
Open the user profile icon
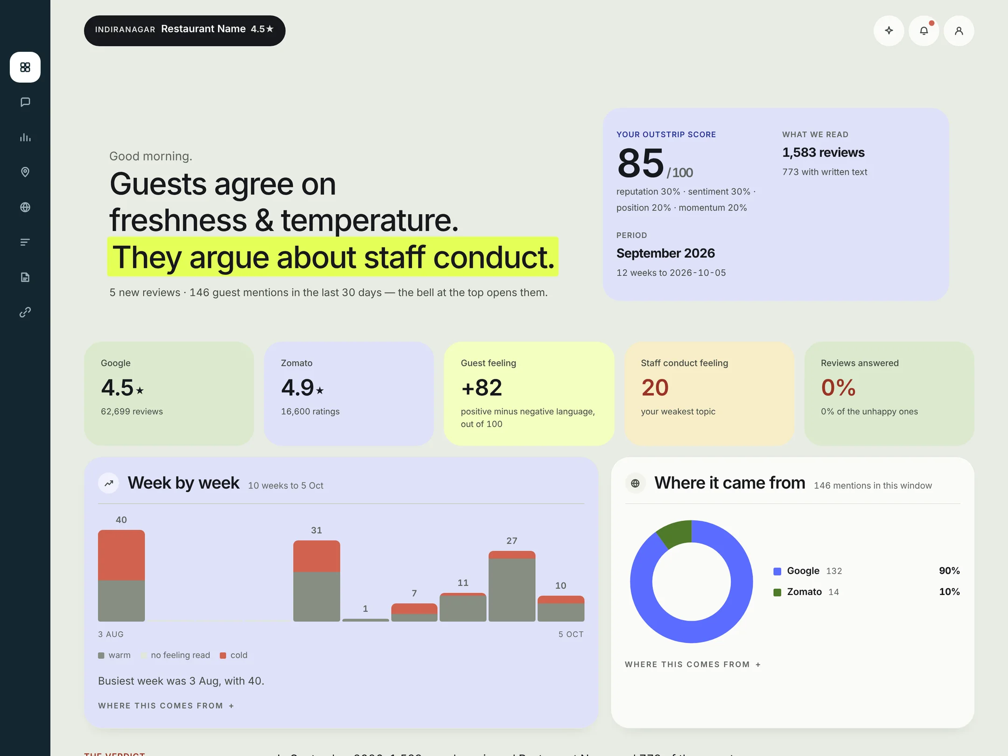click(x=959, y=31)
